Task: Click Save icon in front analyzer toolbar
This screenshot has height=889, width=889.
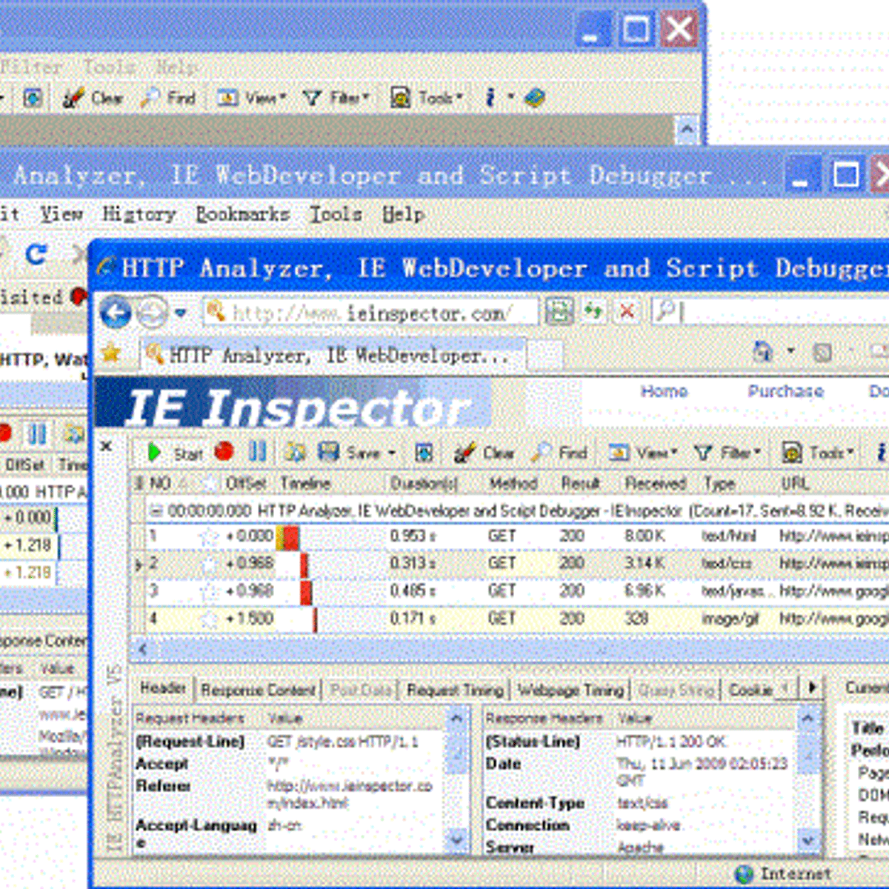Action: [x=329, y=452]
